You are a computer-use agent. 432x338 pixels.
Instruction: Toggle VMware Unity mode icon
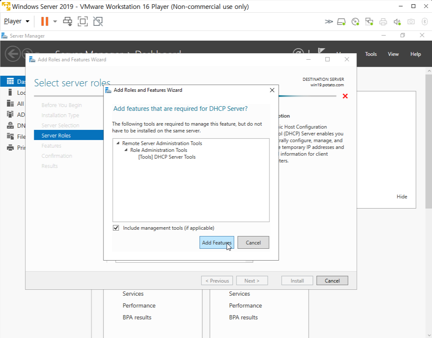click(x=98, y=21)
